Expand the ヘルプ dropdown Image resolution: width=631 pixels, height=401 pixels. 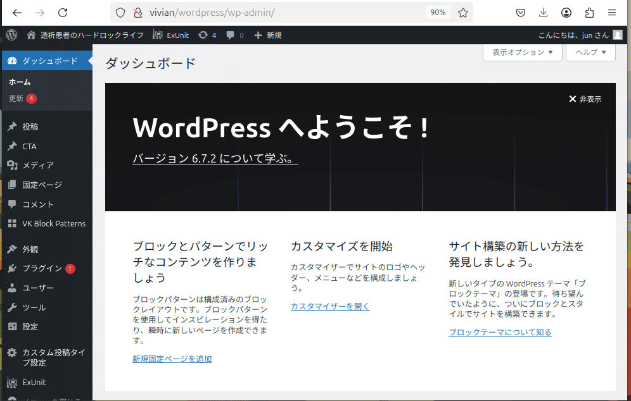[x=590, y=52]
